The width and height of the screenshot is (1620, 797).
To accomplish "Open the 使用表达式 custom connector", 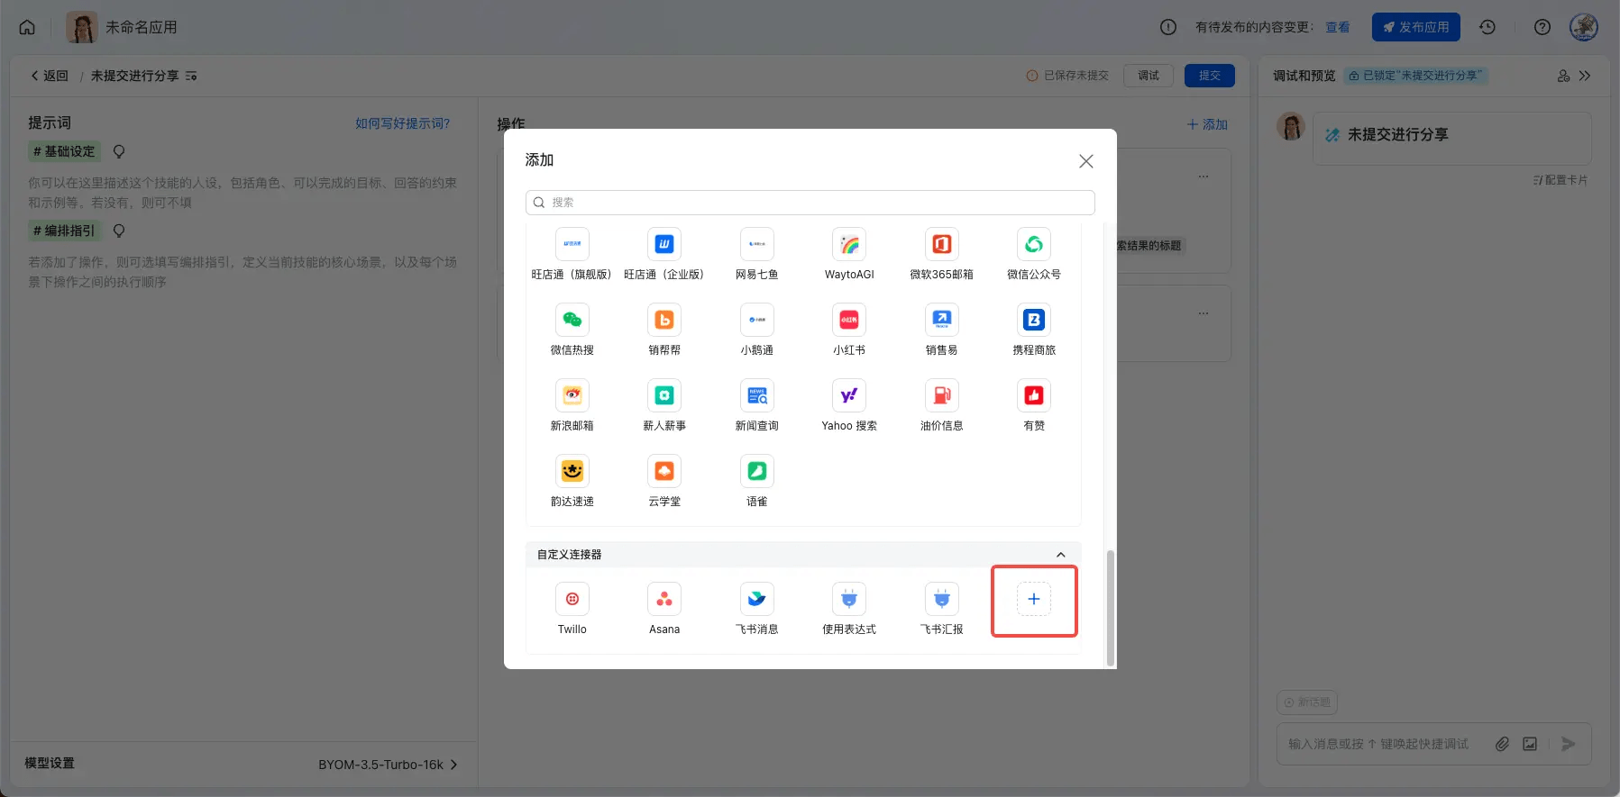I will pyautogui.click(x=849, y=599).
